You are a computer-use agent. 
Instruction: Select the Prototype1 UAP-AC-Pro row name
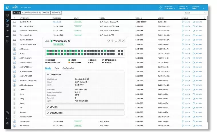(x=28, y=81)
